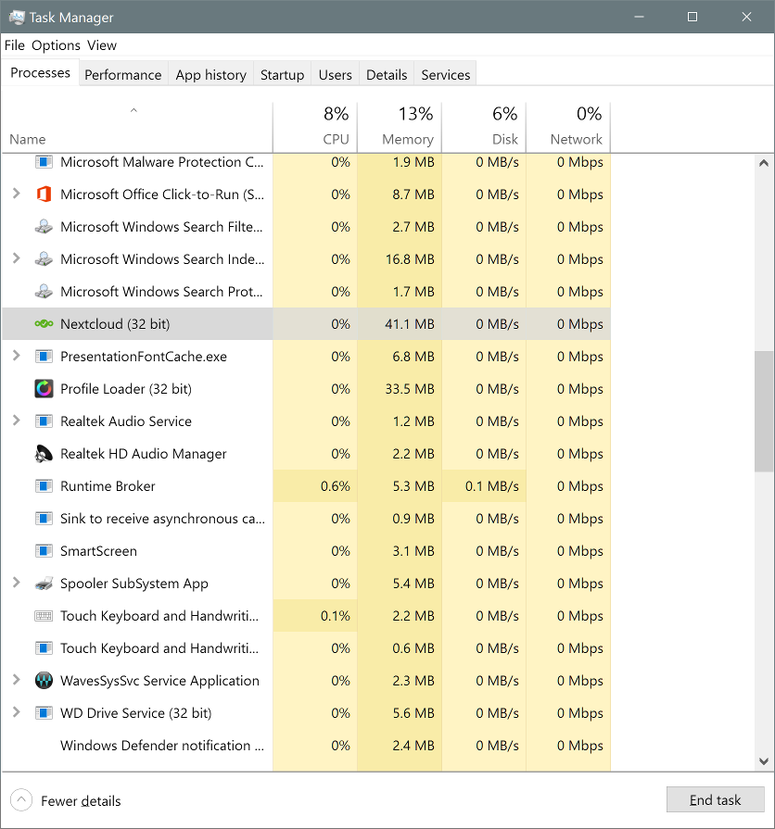Click the End task button
775x829 pixels.
coord(716,800)
